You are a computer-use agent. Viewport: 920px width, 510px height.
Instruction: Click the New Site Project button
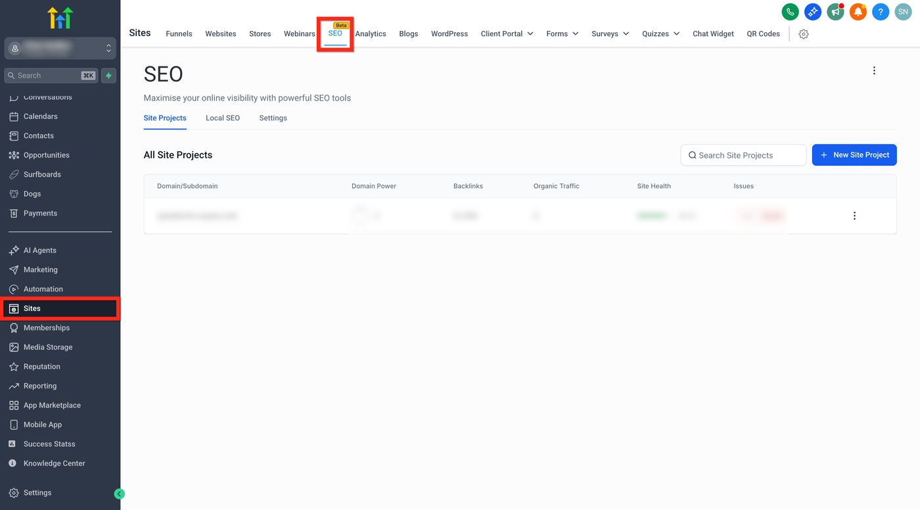tap(854, 155)
